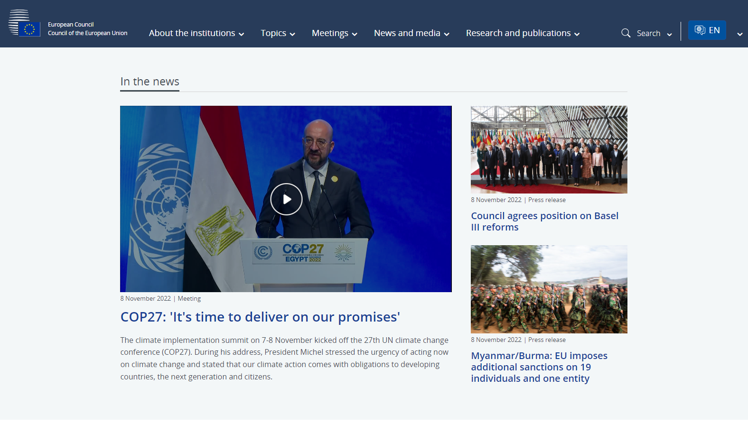Click '8 November 2022 | Meeting' label
This screenshot has width=748, height=424.
160,298
